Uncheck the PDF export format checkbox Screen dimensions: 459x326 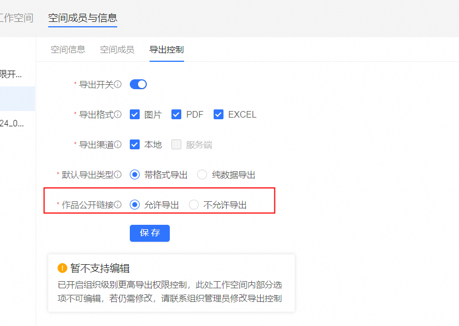pos(176,114)
